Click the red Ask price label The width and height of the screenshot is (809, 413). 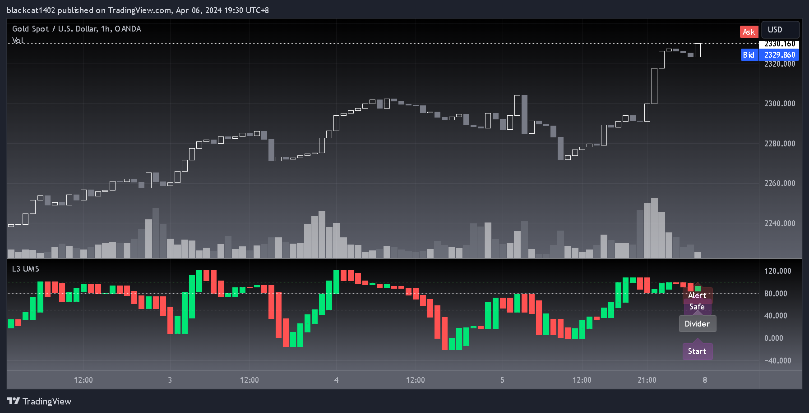click(x=749, y=32)
